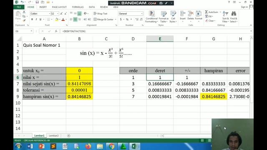Toggle Center horizontal alignment

click(75, 20)
